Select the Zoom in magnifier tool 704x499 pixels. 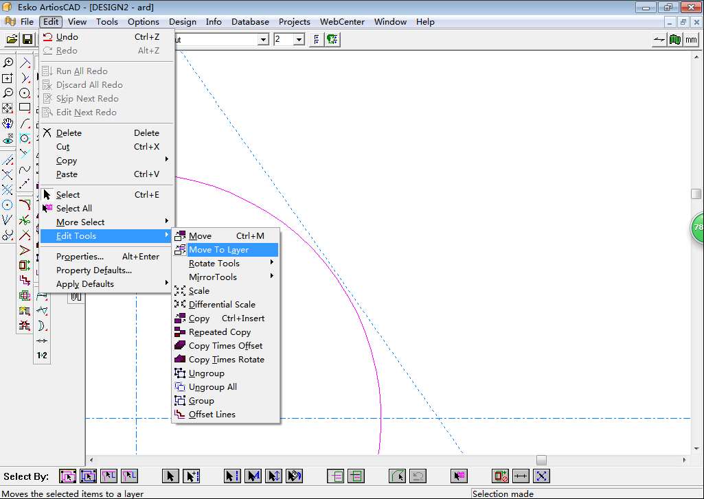pos(8,63)
